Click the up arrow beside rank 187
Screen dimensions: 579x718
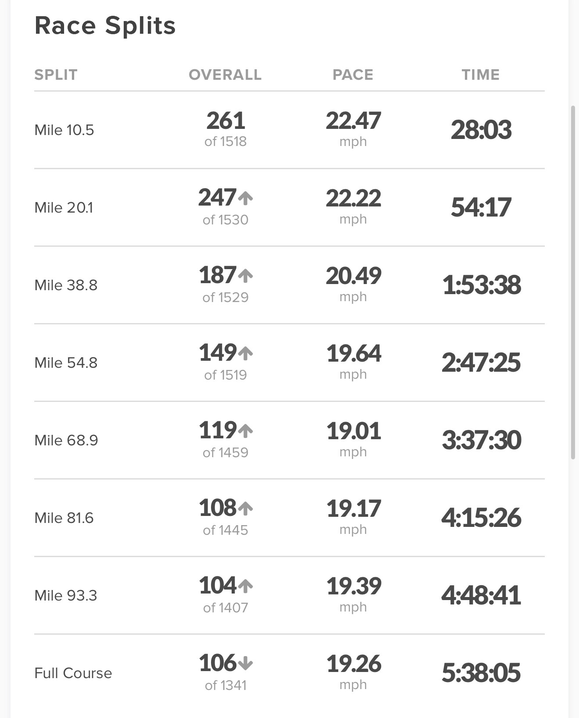pos(246,276)
